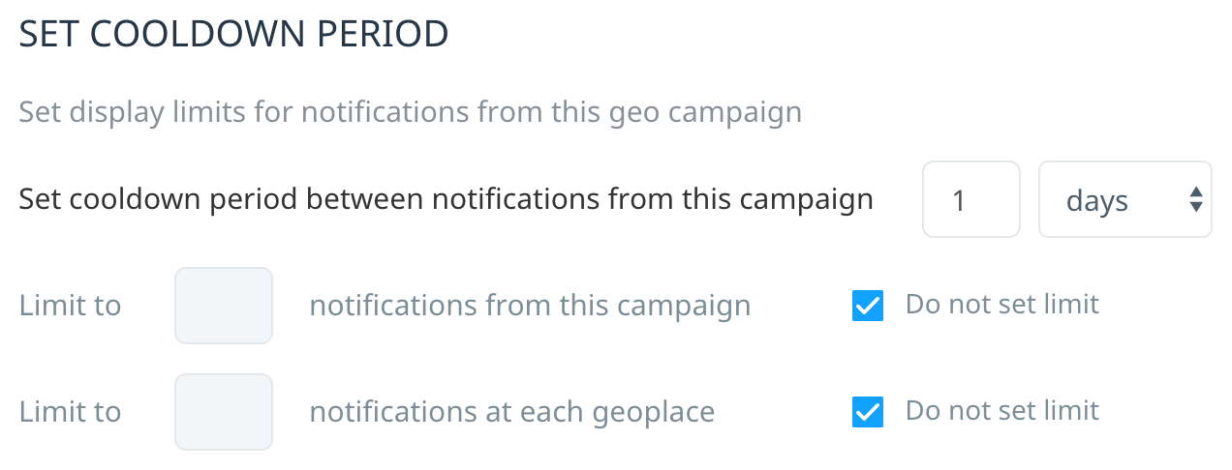This screenshot has height=470, width=1232.
Task: Toggle geoplace limit via its "Do not set limit" label
Action: tap(1002, 411)
